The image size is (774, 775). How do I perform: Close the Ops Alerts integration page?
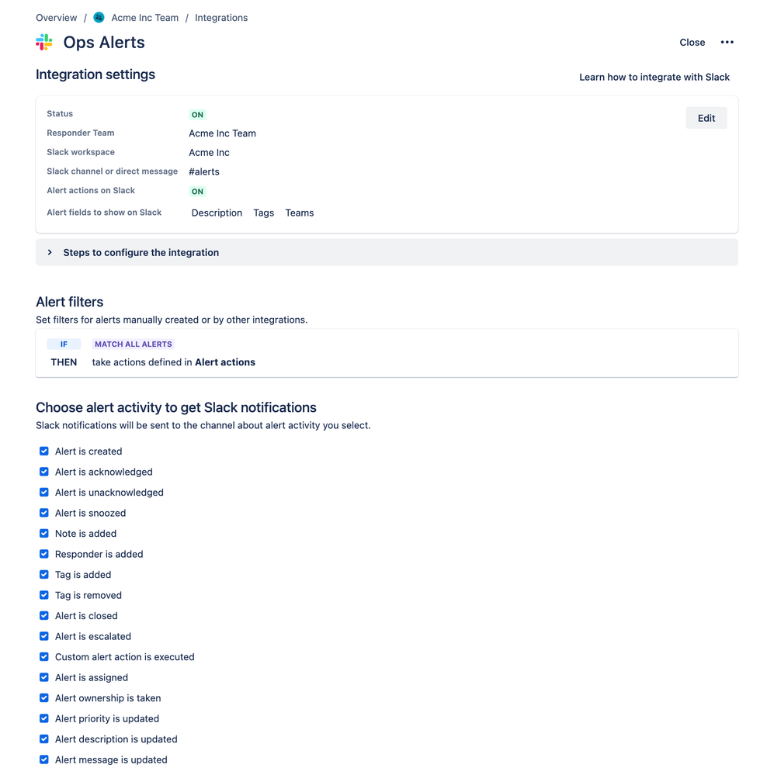click(x=692, y=43)
